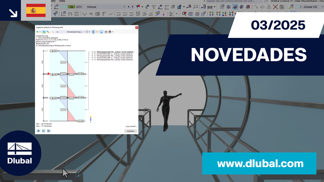Set the view along the X axis
The height and width of the screenshot is (182, 324).
tap(211, 14)
